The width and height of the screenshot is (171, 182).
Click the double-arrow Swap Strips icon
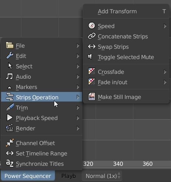click(92, 47)
